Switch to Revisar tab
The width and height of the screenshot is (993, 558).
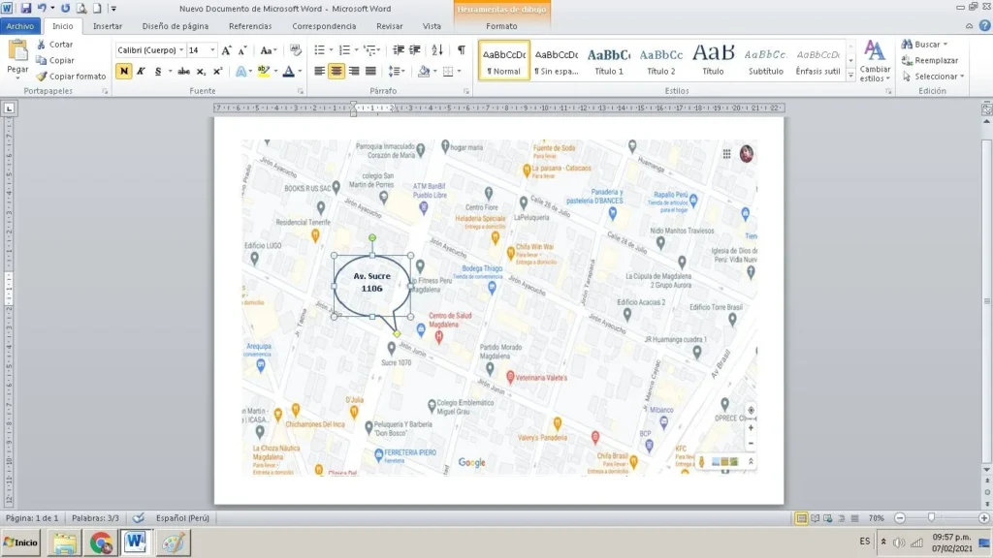click(x=389, y=26)
